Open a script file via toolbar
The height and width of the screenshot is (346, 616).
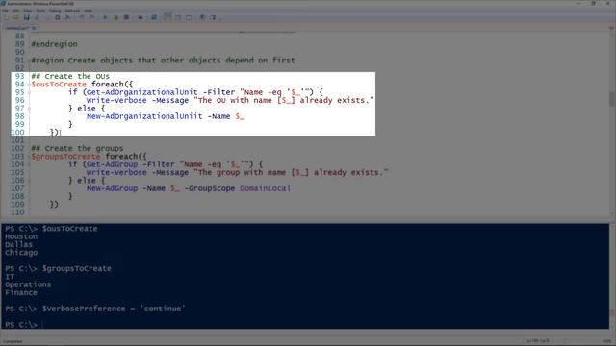pyautogui.click(x=16, y=17)
